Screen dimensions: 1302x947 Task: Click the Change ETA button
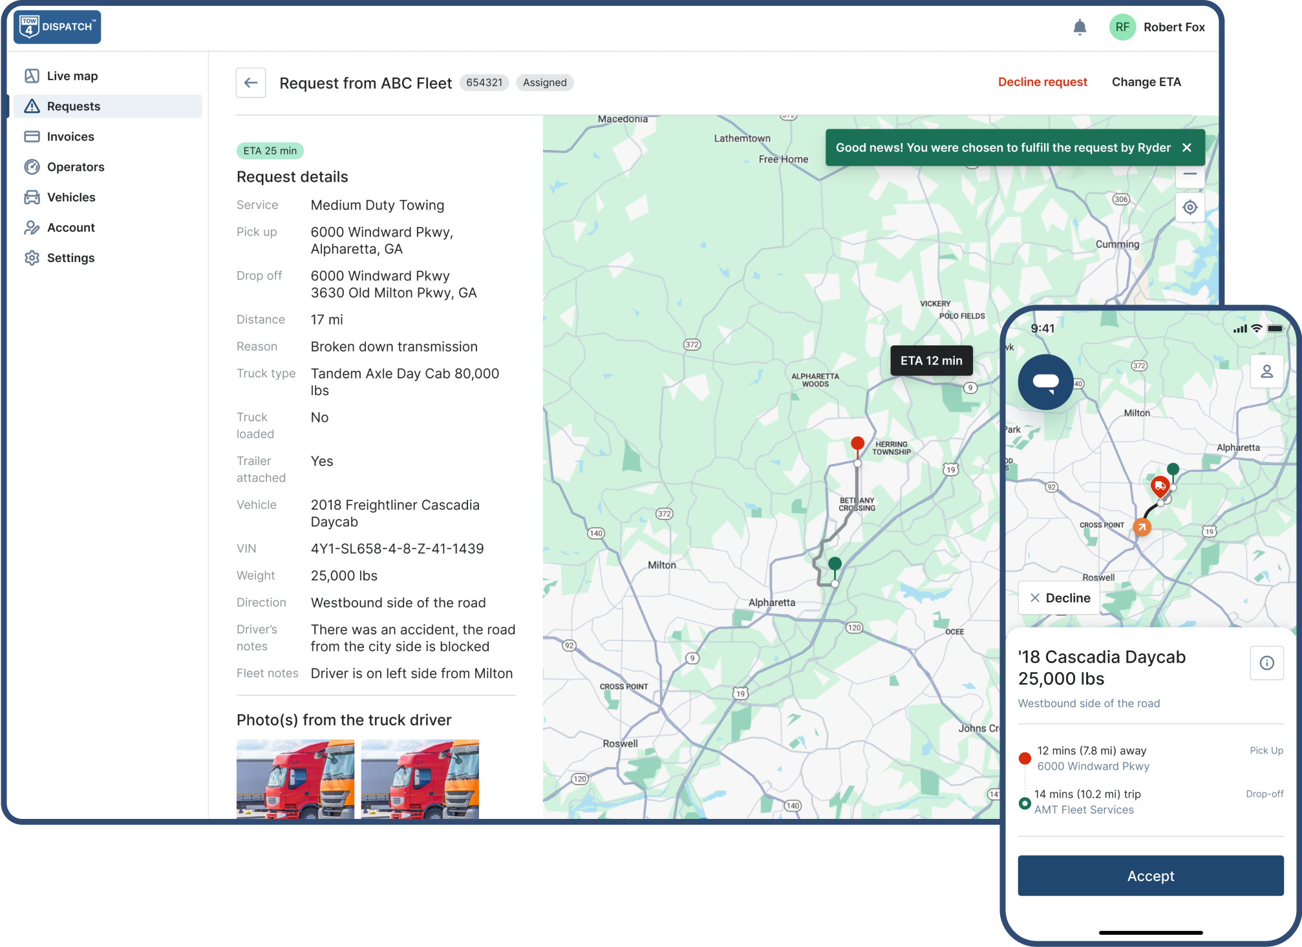(1146, 82)
